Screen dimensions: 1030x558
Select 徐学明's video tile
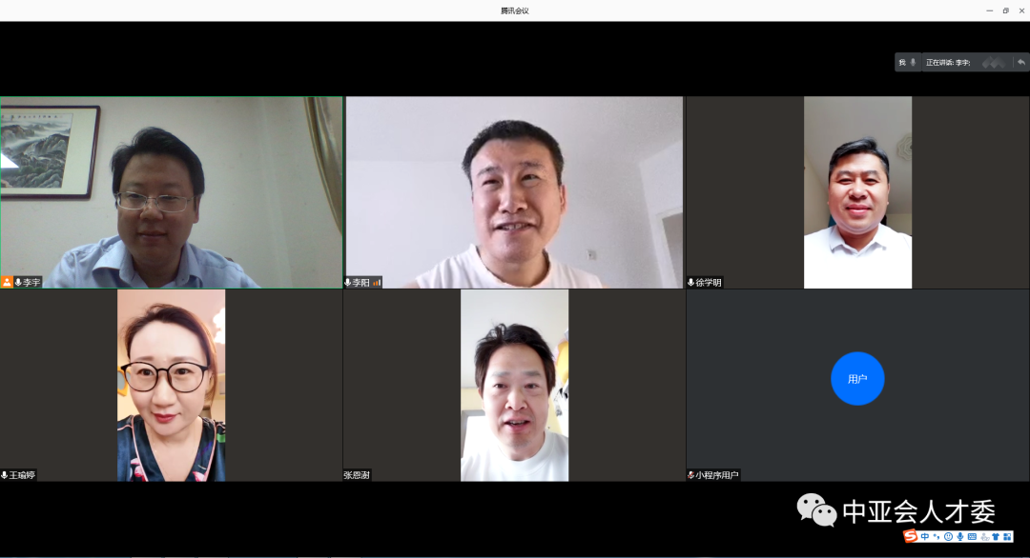[x=857, y=192]
